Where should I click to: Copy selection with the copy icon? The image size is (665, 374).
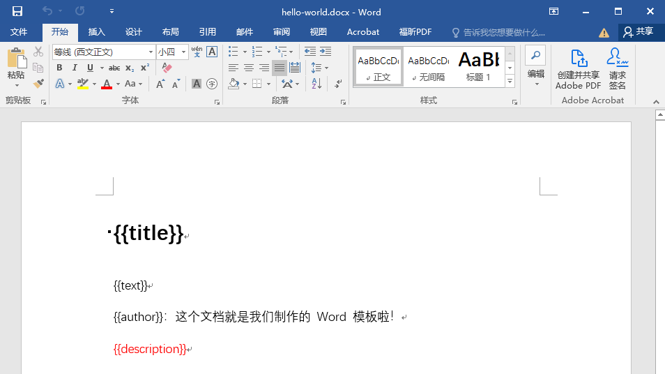pyautogui.click(x=38, y=68)
